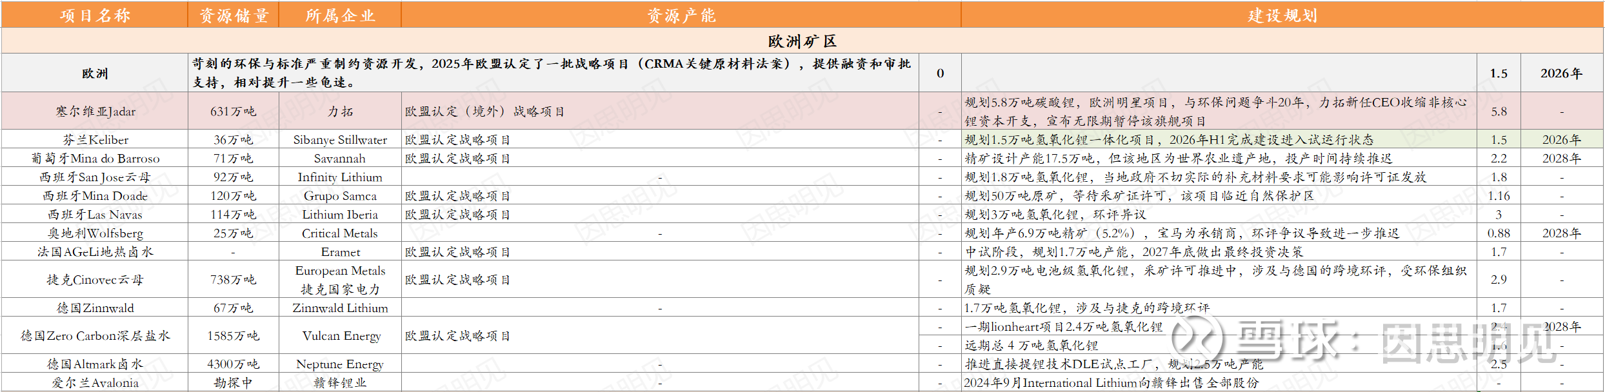Click the 资源储量 column header
This screenshot has width=1605, height=392.
(x=233, y=15)
